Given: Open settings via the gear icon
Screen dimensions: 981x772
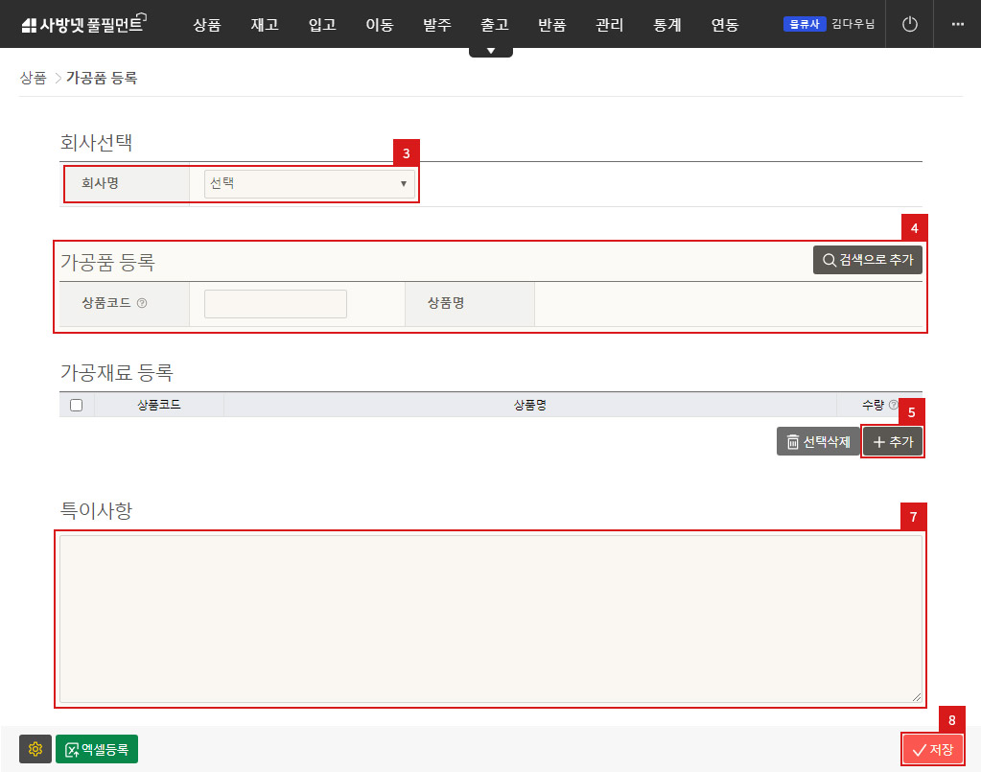Looking at the screenshot, I should [35, 749].
